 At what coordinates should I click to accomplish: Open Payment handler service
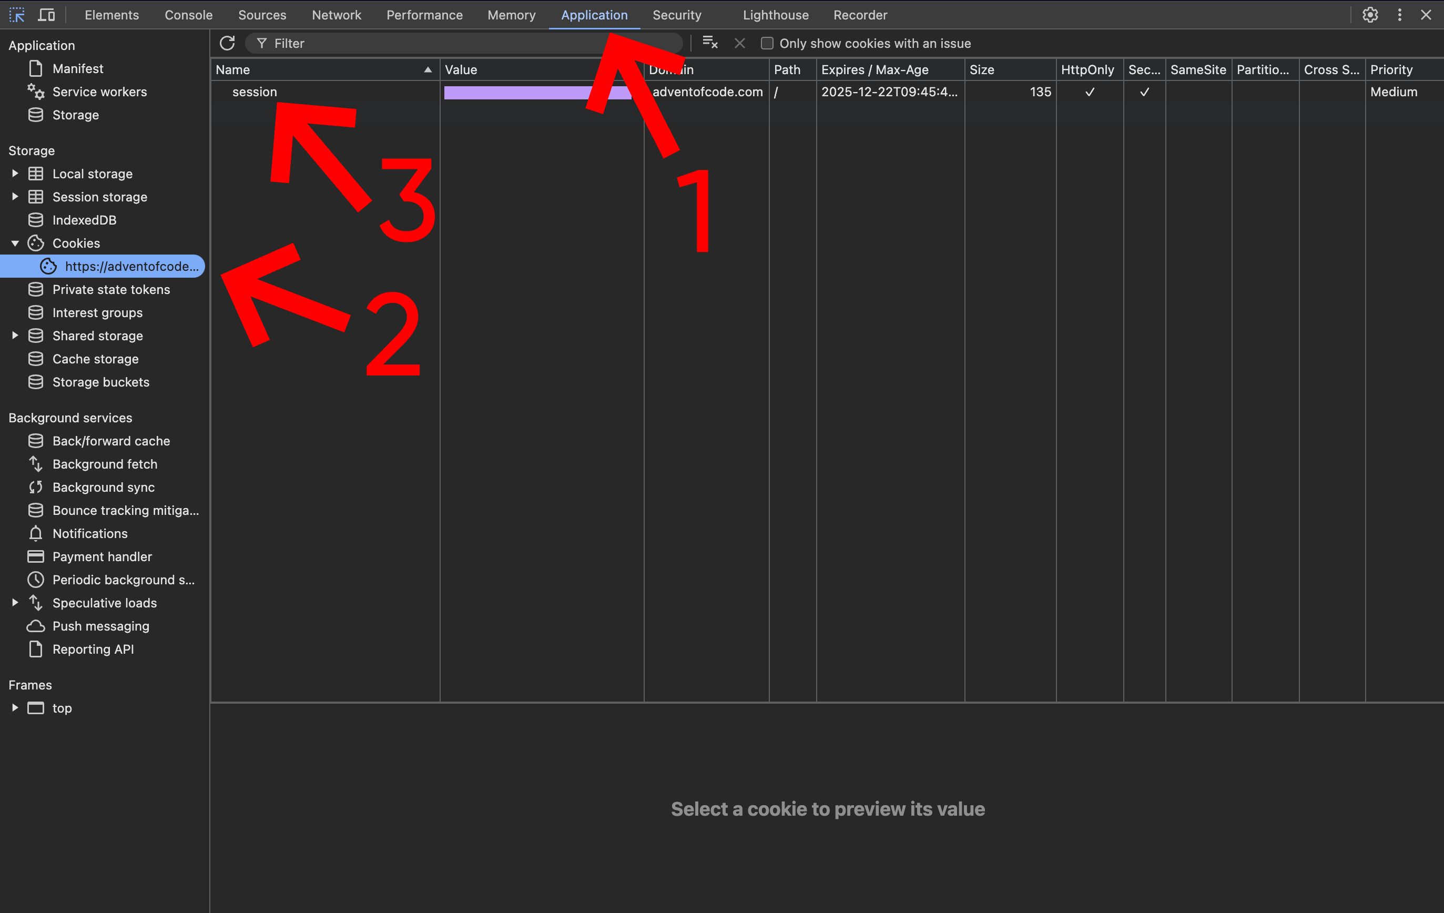point(103,556)
